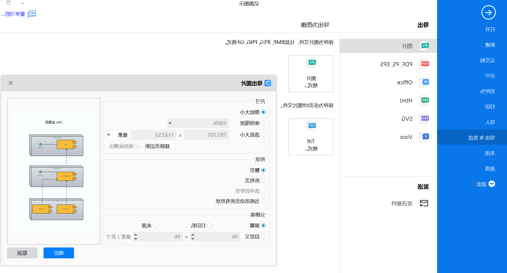Screen dimensions: 507x273
Task: Click the vertical resolution 96 stepper arrows
Action: (136, 237)
